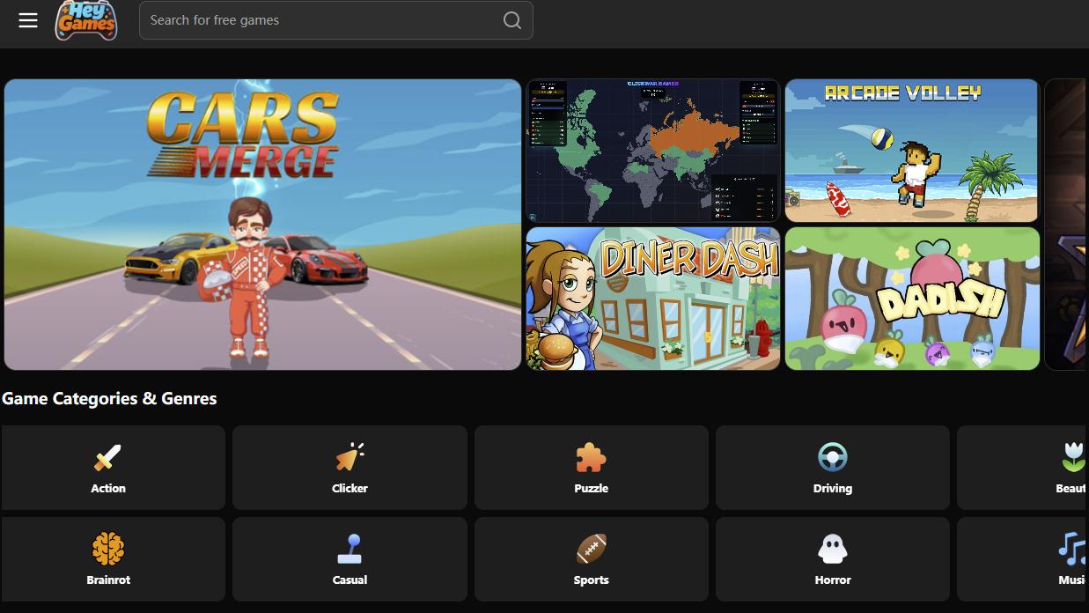Open the world map strategy game thumbnail
This screenshot has height=613, width=1089.
pos(652,150)
